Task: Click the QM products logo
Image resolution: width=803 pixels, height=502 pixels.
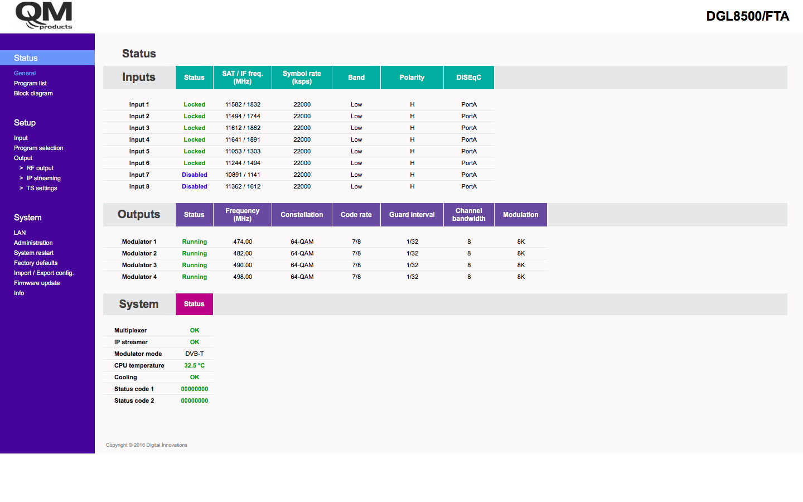Action: click(x=44, y=16)
